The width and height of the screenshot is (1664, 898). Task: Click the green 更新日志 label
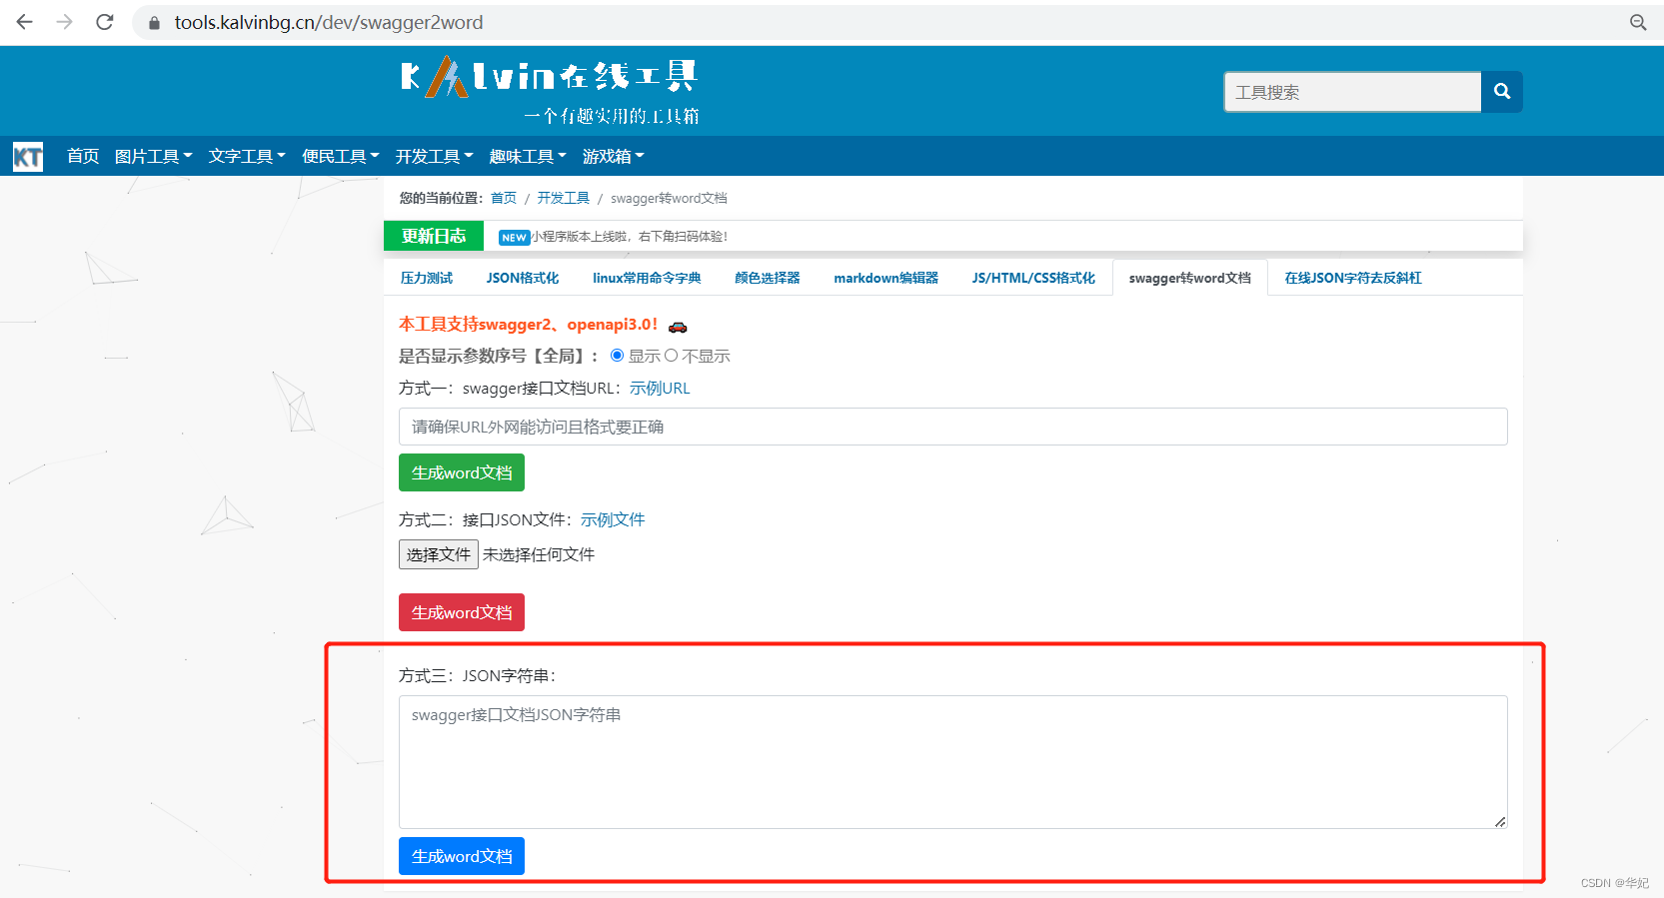click(x=434, y=236)
